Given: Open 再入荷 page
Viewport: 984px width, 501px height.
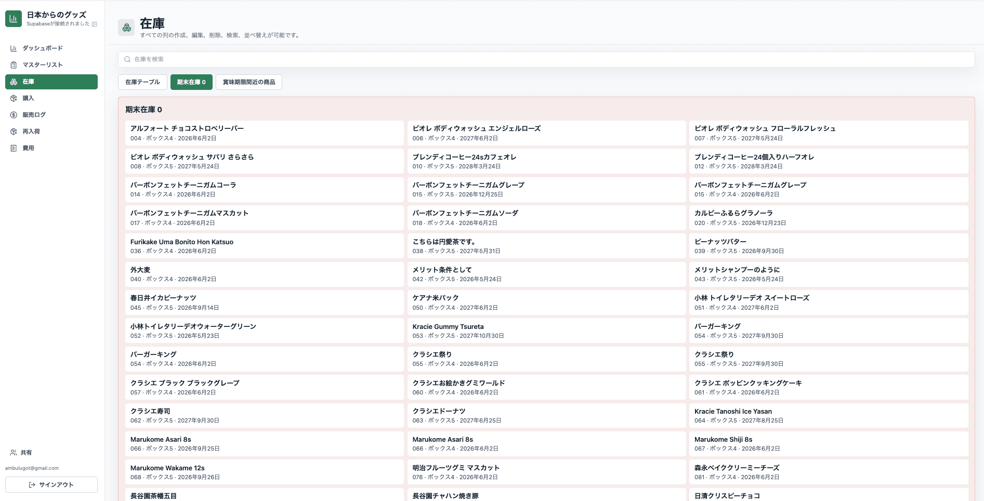Looking at the screenshot, I should click(x=51, y=131).
